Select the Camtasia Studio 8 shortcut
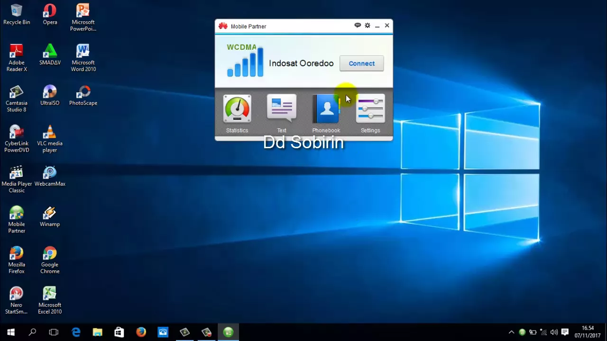Viewport: 607px width, 341px height. [x=17, y=99]
